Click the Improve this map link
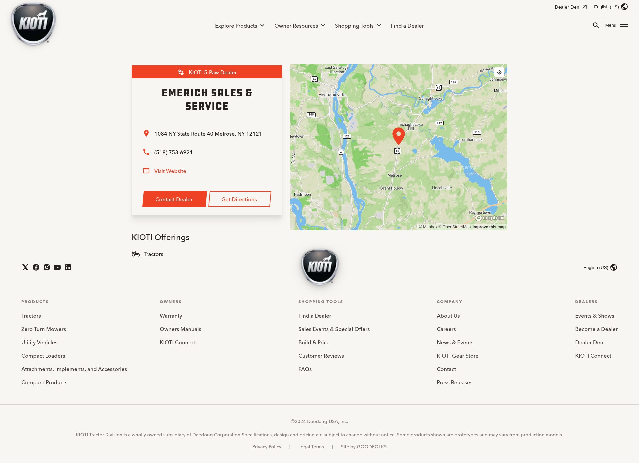639x463 pixels. (489, 227)
